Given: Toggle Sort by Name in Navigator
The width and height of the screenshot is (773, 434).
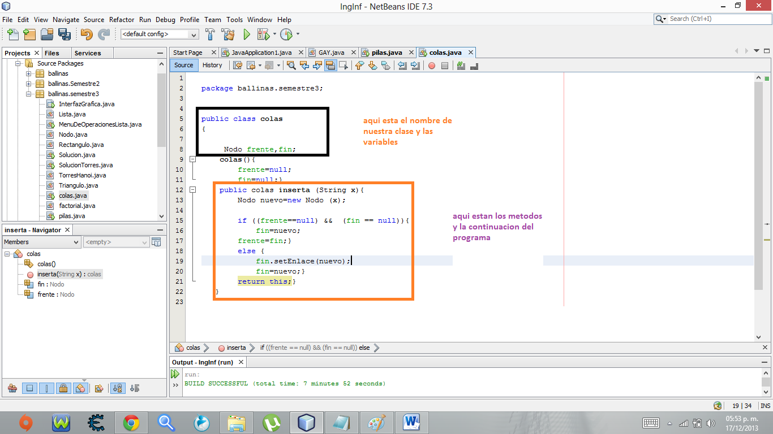Looking at the screenshot, I should pos(117,388).
